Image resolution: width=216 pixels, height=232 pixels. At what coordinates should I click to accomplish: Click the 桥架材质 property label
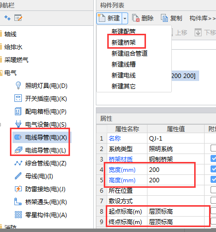[x=121, y=159]
